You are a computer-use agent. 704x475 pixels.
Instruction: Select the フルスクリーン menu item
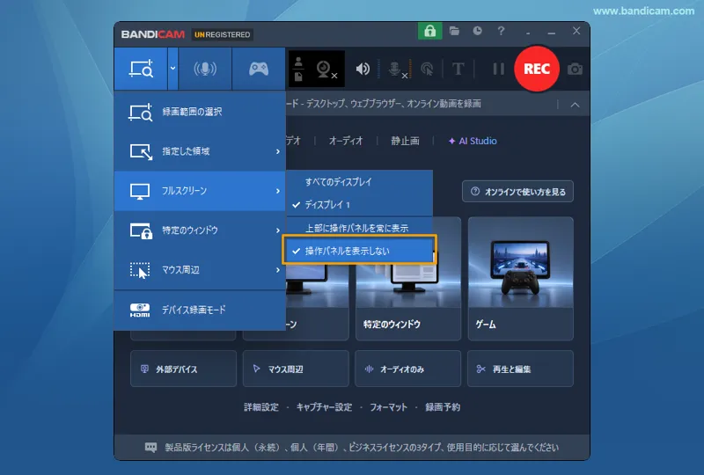point(200,191)
